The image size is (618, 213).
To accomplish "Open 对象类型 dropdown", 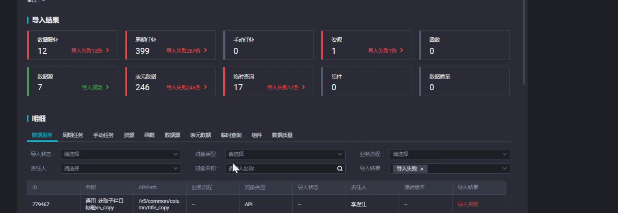I will 285,154.
